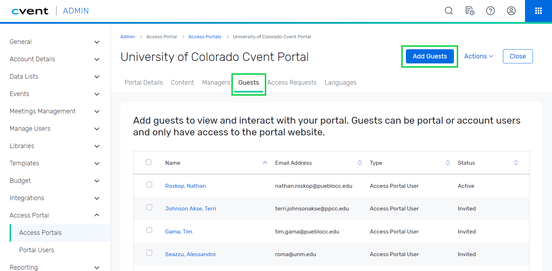Open the app switcher grid icon

538,11
